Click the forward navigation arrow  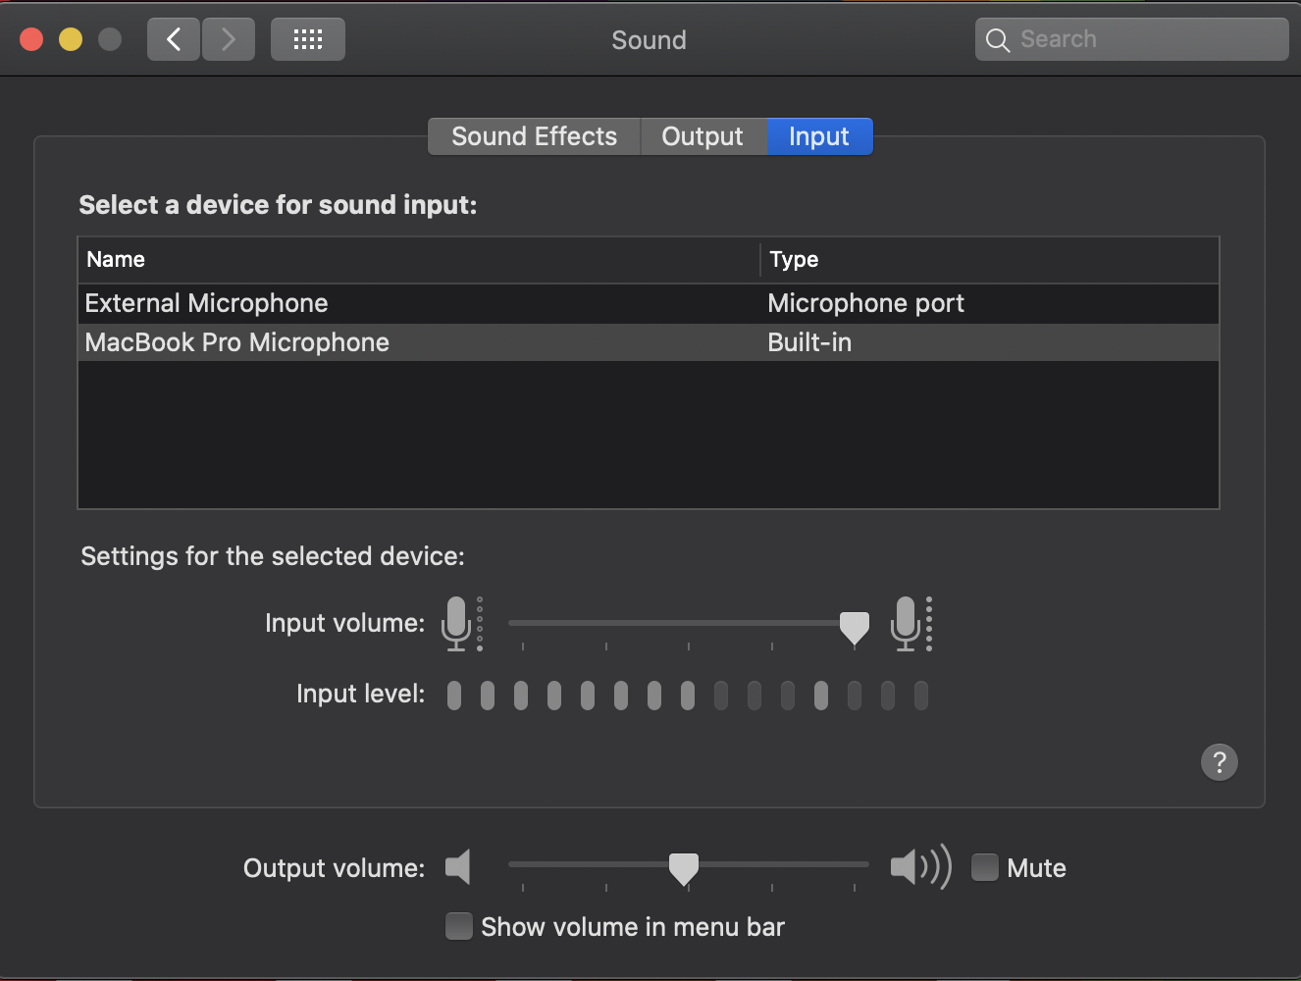pos(229,39)
